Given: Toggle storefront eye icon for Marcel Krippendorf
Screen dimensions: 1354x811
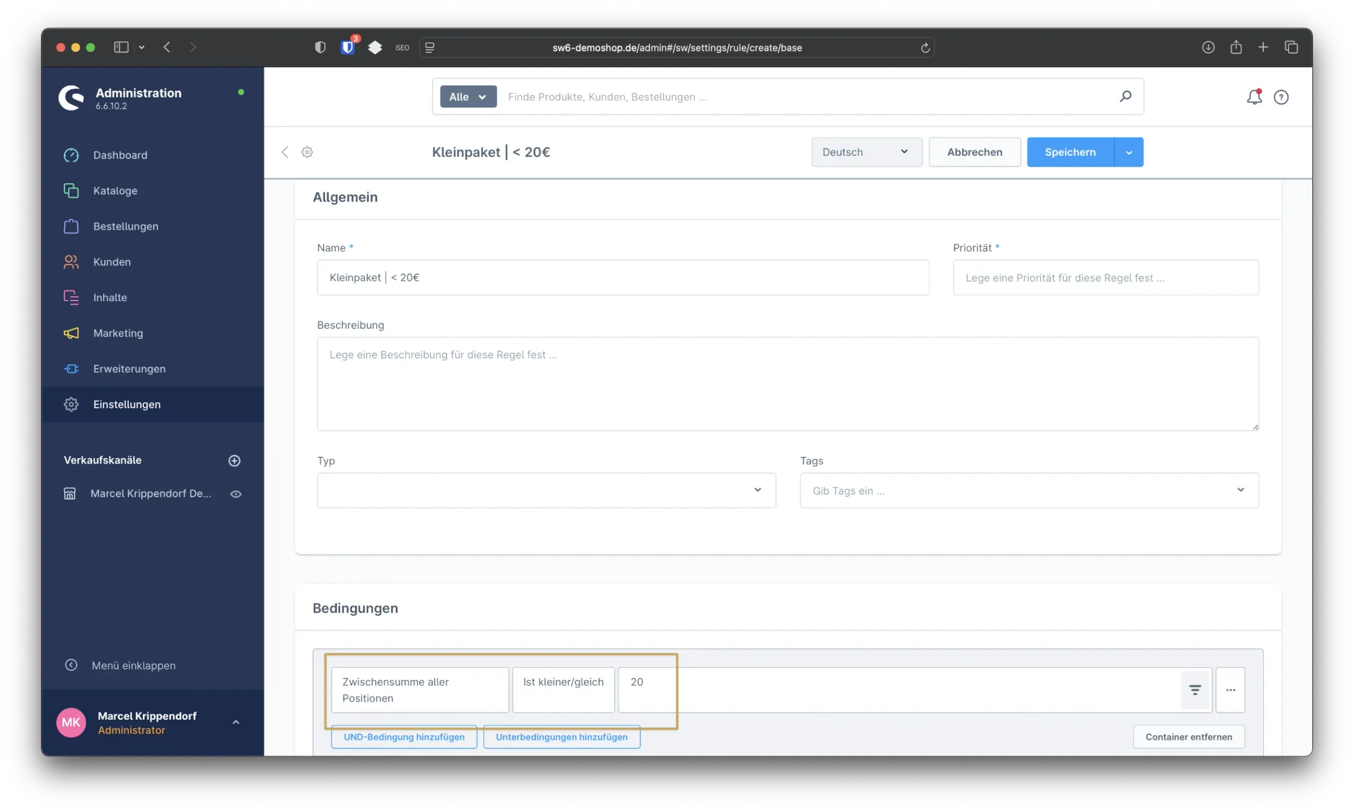Looking at the screenshot, I should tap(236, 493).
